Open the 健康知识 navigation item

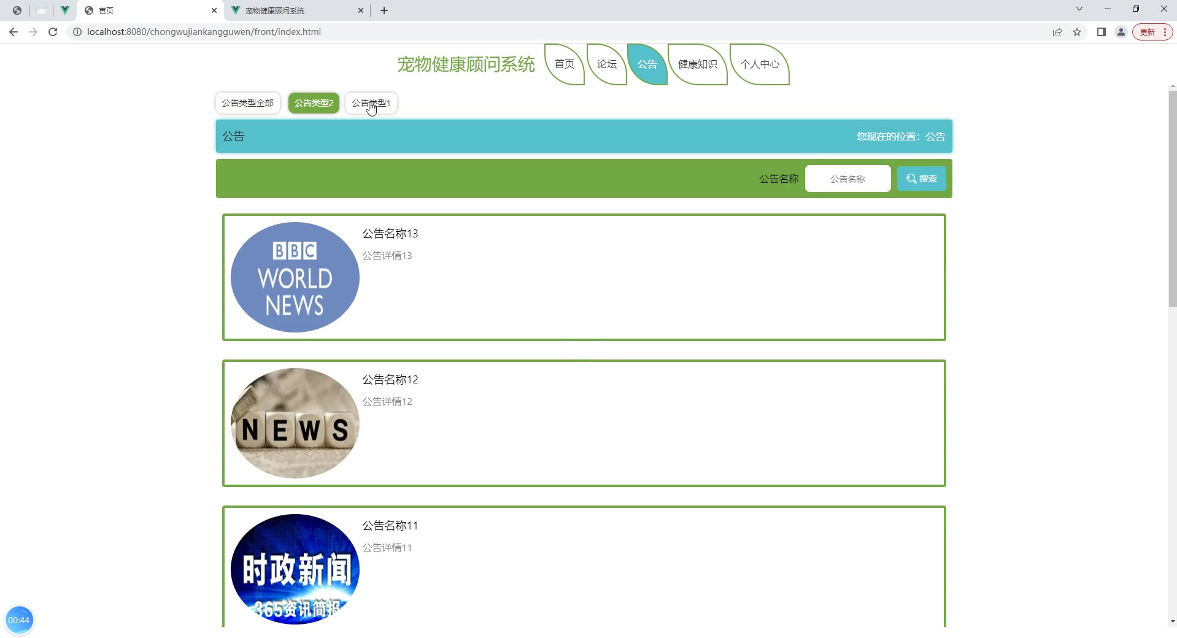[698, 64]
